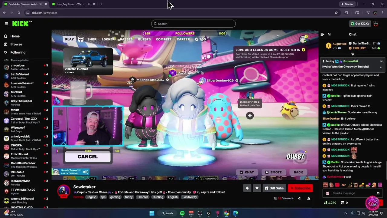Screen dimensions: 387x218
Task: Show hidden system tray icons chevron
Action: (x=346, y=213)
